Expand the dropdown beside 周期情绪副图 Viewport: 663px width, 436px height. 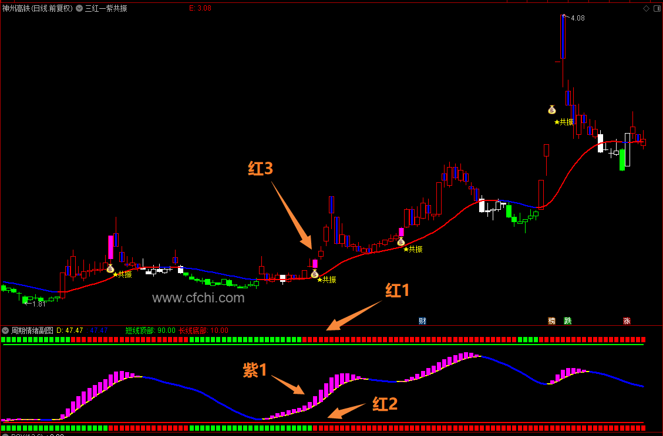pyautogui.click(x=5, y=331)
